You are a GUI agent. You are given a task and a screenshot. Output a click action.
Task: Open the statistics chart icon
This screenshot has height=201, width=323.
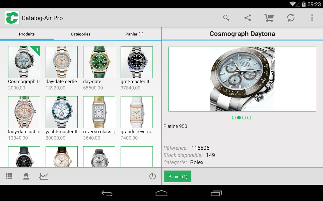point(44,176)
